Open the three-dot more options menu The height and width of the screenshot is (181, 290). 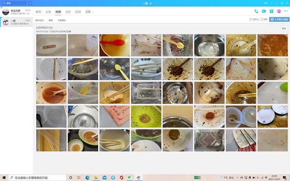point(286,11)
